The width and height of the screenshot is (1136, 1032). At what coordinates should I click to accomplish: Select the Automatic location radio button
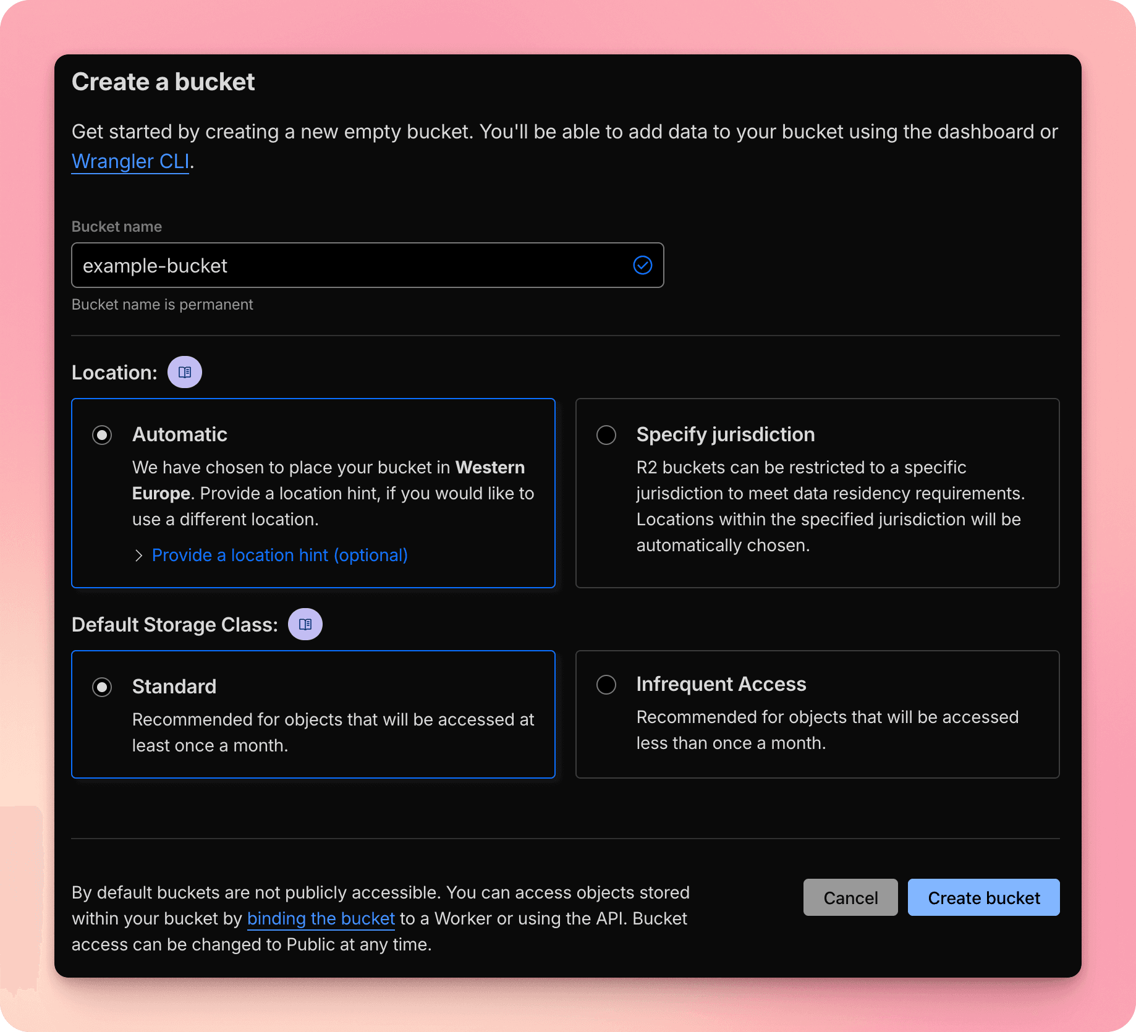pyautogui.click(x=102, y=435)
